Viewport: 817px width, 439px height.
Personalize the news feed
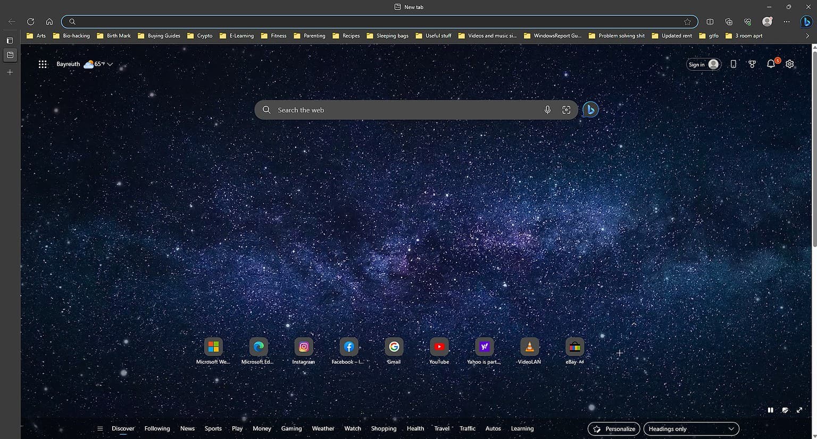[613, 428]
